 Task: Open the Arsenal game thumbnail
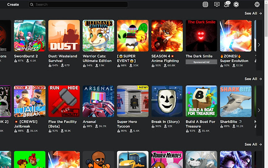(x=98, y=101)
